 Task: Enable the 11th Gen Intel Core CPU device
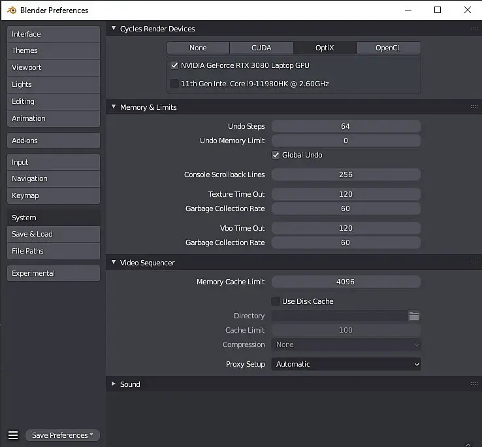coord(174,84)
